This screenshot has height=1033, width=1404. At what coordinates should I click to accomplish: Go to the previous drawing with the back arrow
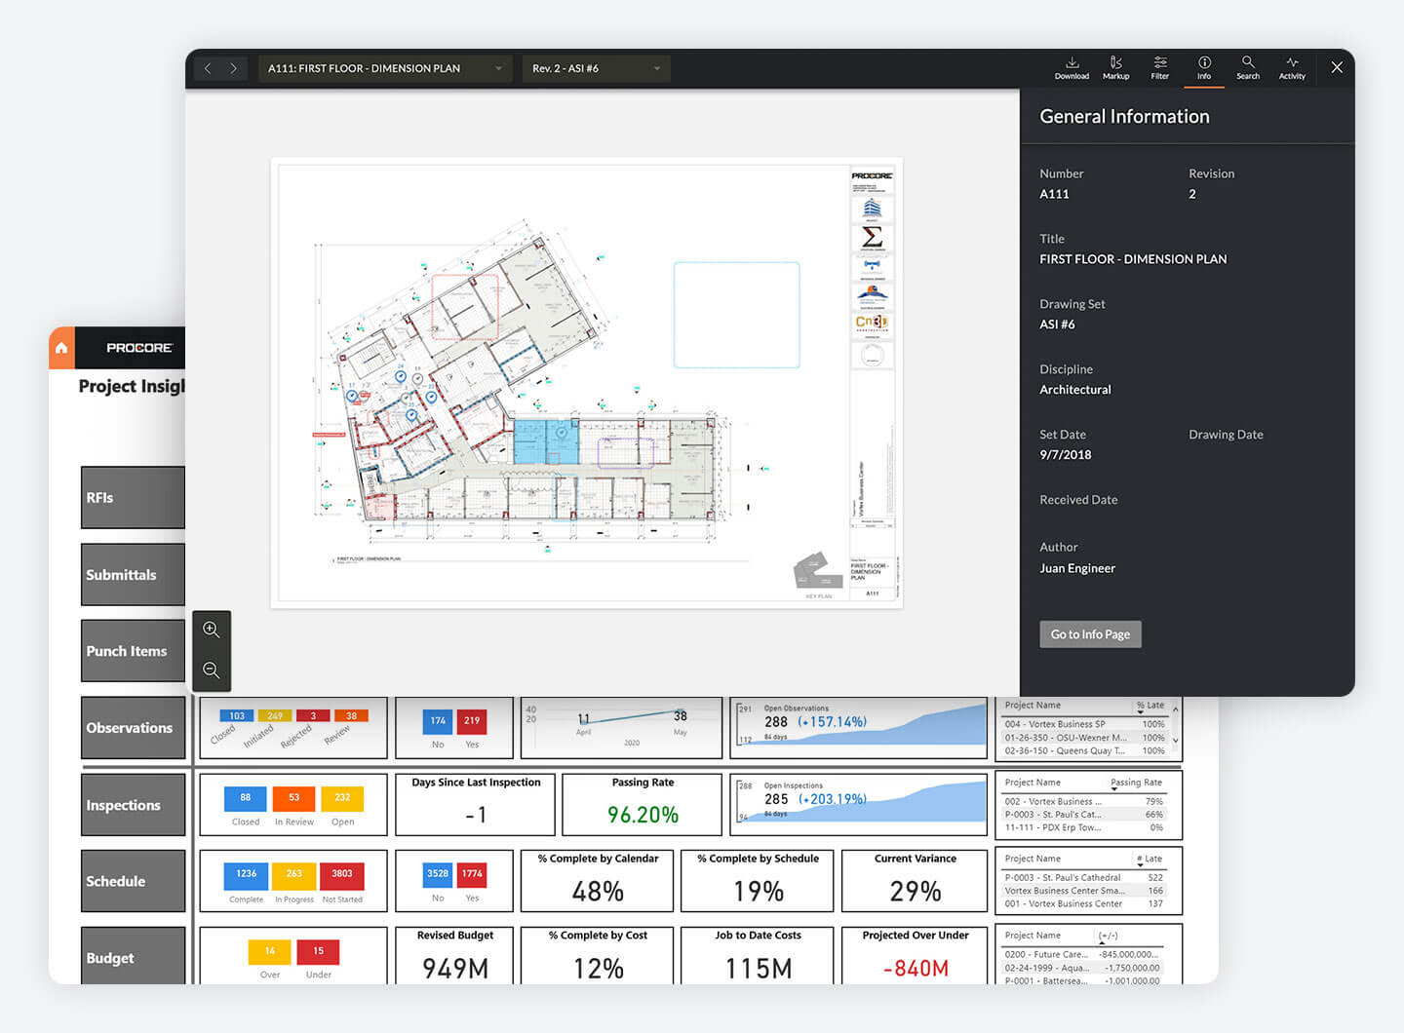tap(208, 68)
